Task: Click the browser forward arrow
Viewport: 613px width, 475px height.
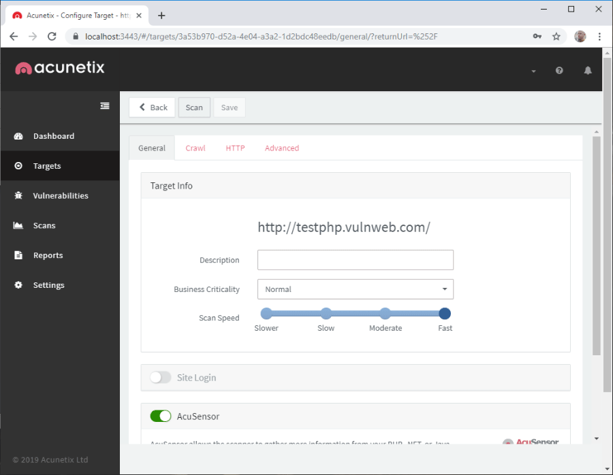Action: [x=33, y=36]
